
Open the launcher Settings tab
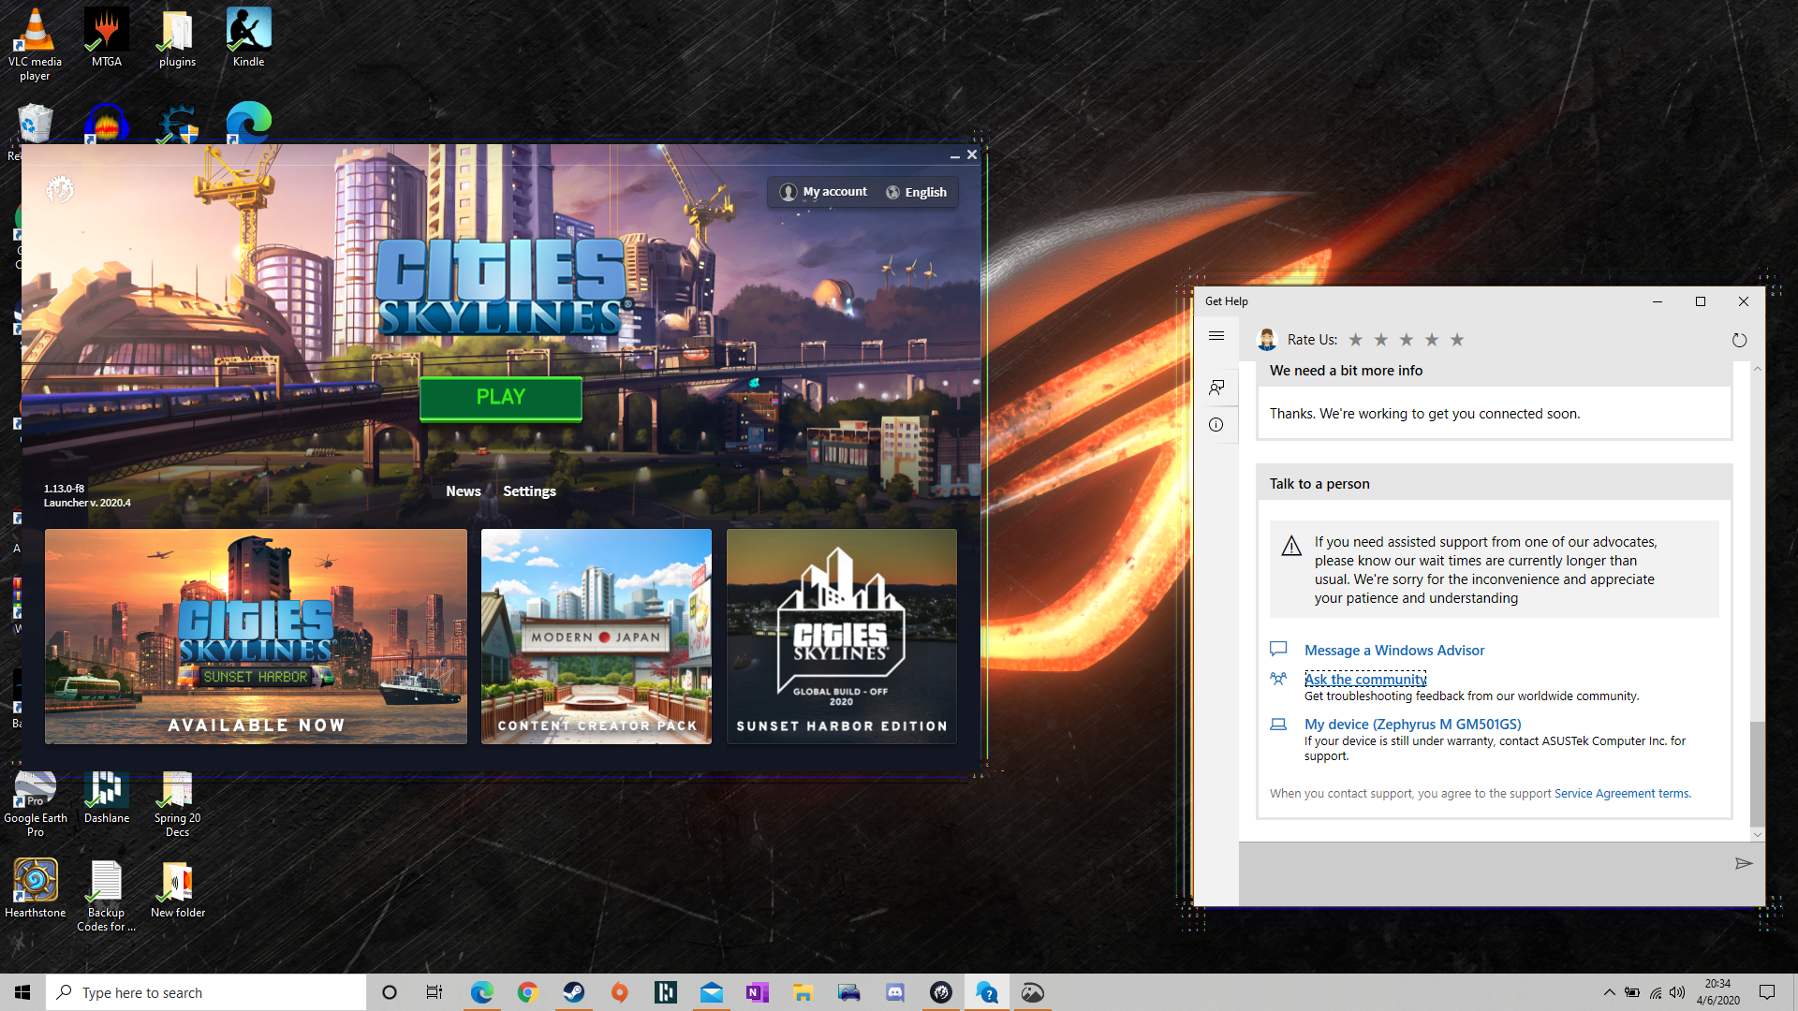pyautogui.click(x=529, y=491)
